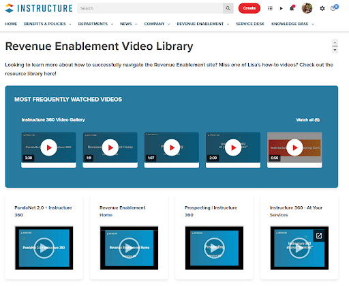Open REVENUE ENABLEMENT menu

[200, 24]
